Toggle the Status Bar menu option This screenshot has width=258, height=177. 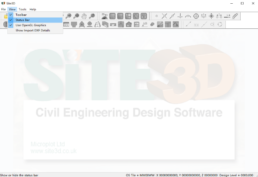click(x=22, y=20)
